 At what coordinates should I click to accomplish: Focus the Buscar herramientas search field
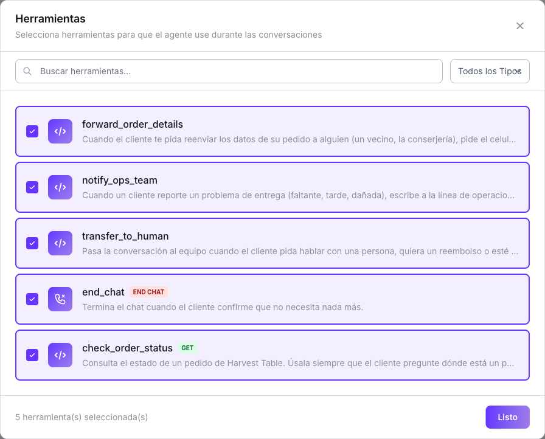click(229, 71)
